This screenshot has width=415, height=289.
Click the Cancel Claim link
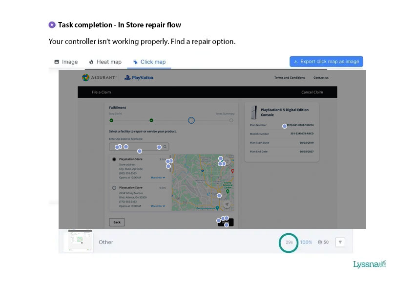312,92
